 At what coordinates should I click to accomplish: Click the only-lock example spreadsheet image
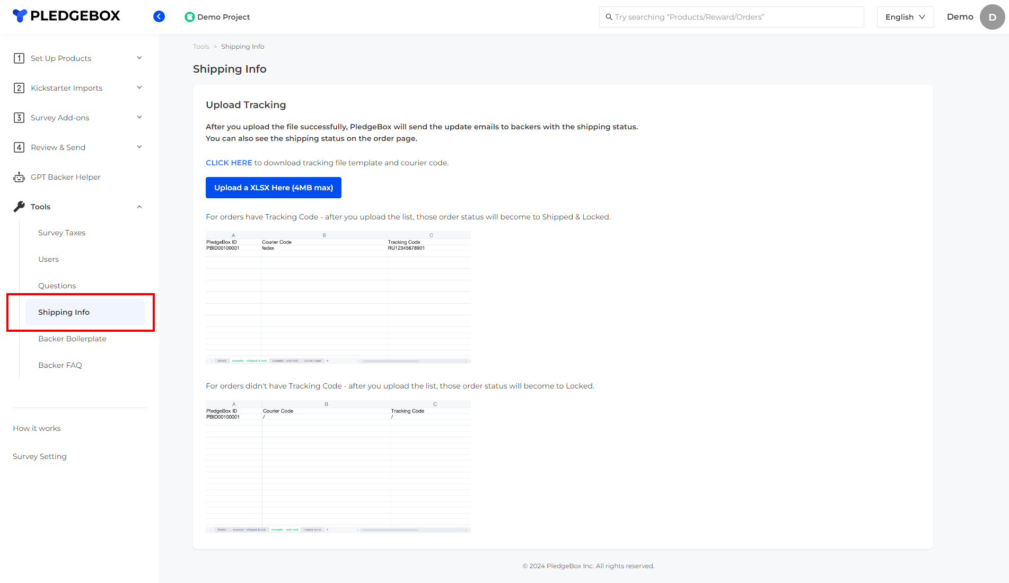tap(338, 466)
